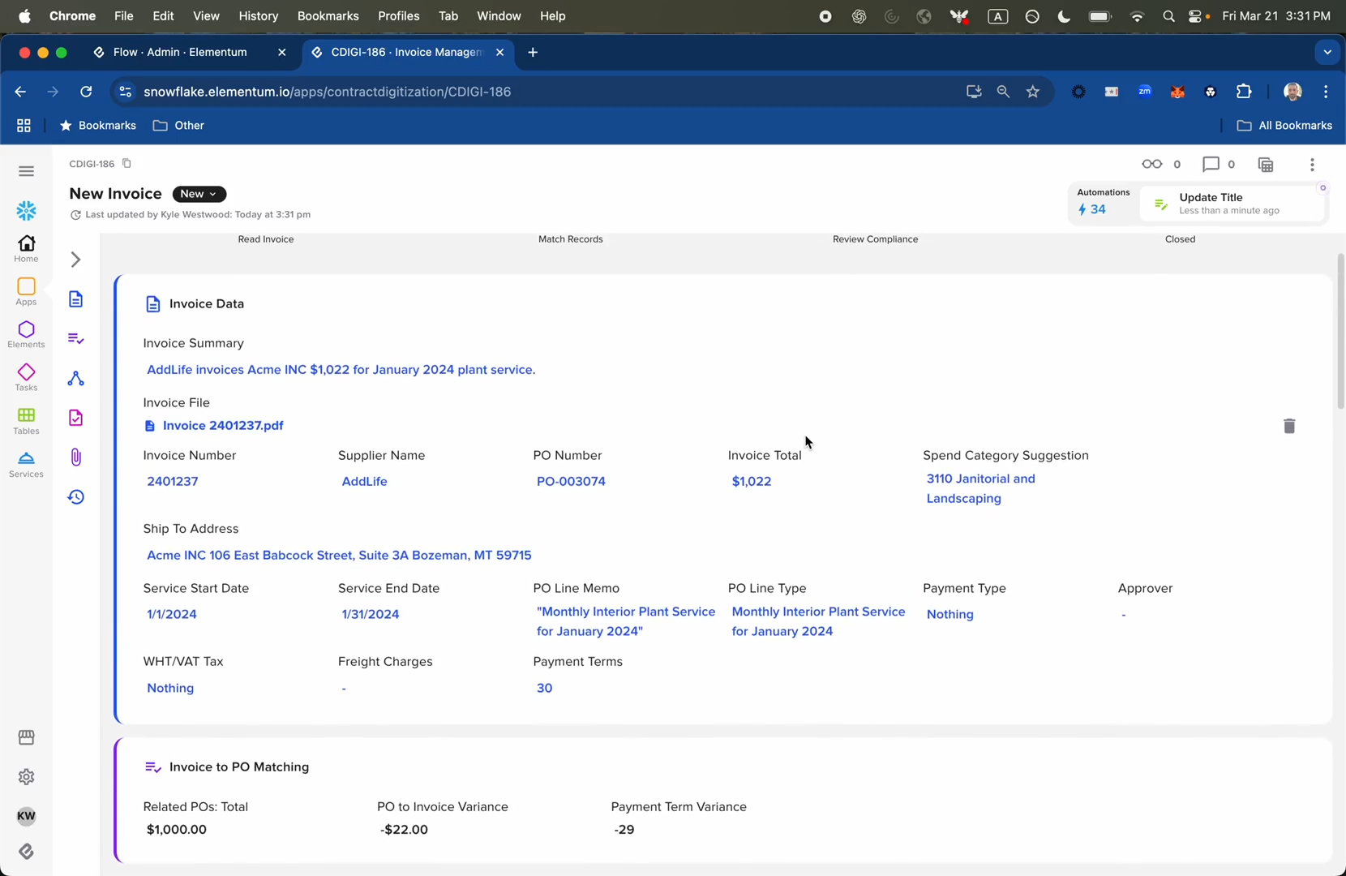1346x876 pixels.
Task: Open the attachments paperclip icon
Action: (75, 457)
